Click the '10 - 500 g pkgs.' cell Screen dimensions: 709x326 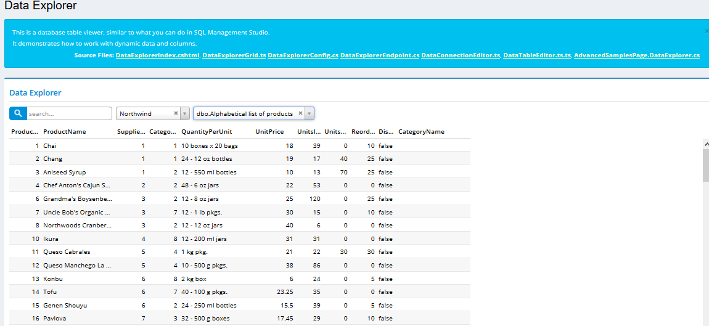pyautogui.click(x=205, y=265)
